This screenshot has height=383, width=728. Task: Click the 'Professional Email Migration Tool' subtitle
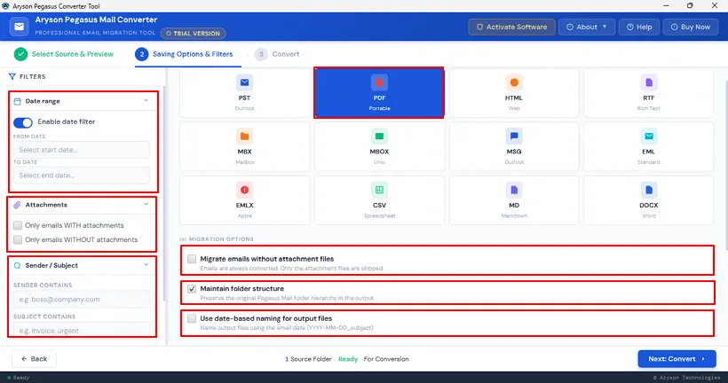tap(95, 33)
